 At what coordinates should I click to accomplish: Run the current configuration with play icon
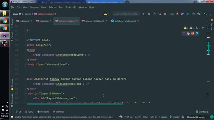(x=143, y=14)
